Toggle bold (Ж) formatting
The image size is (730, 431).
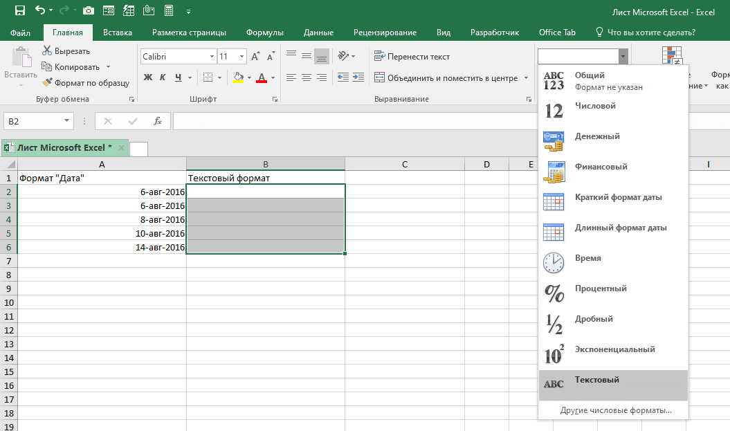point(147,77)
